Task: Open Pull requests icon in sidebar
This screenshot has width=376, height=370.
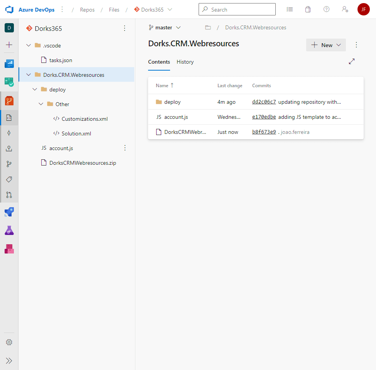Action: [9, 195]
